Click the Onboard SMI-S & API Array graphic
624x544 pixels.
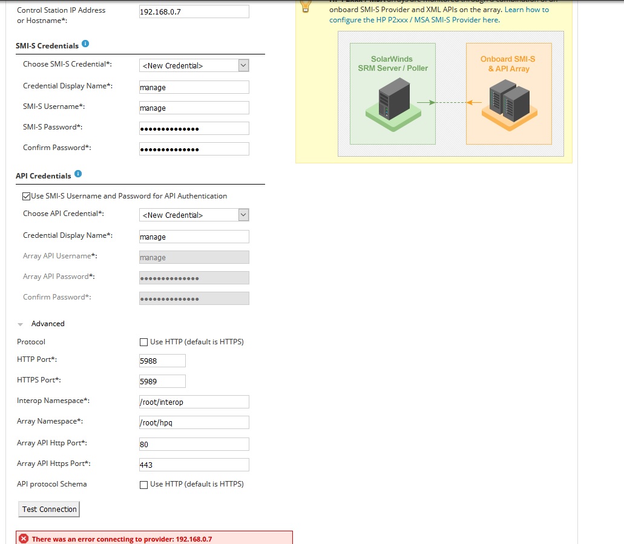click(x=509, y=94)
